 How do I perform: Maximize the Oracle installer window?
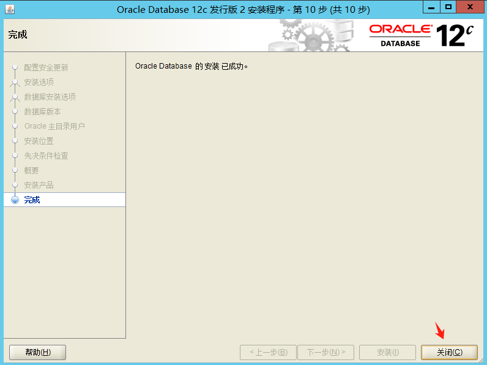tap(448, 7)
